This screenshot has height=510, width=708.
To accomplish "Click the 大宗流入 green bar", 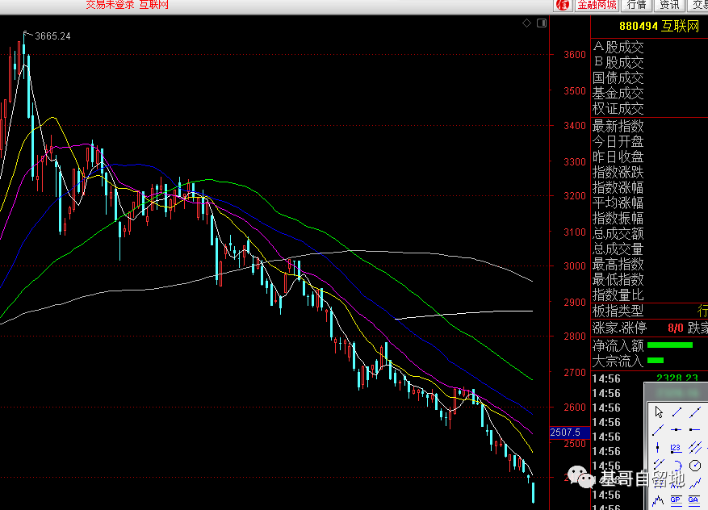I will (656, 361).
